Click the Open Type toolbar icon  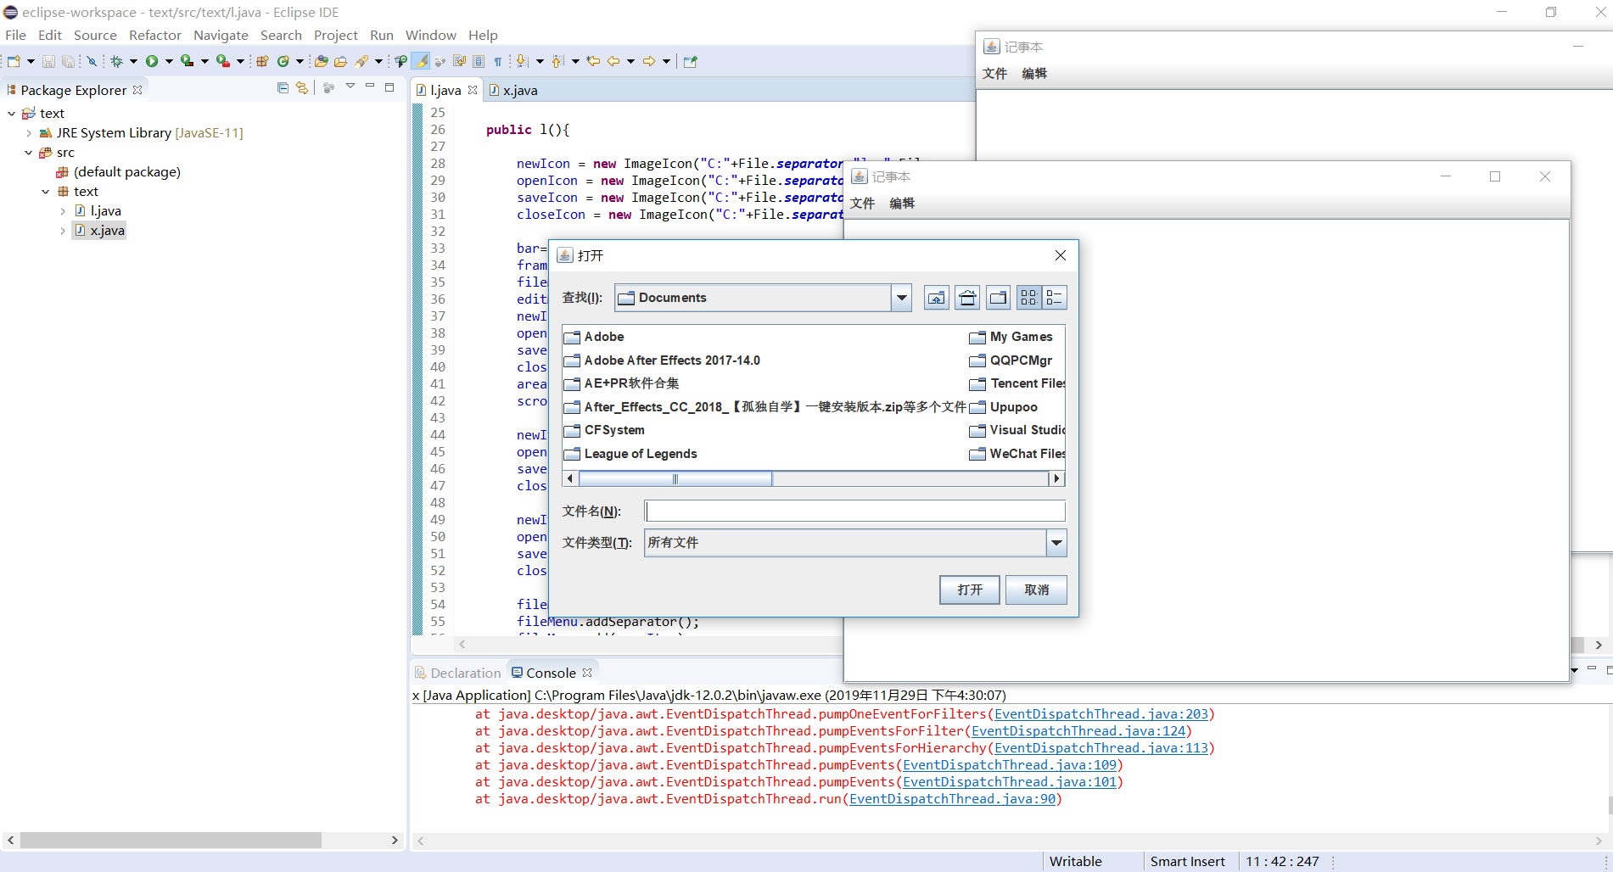(x=321, y=61)
